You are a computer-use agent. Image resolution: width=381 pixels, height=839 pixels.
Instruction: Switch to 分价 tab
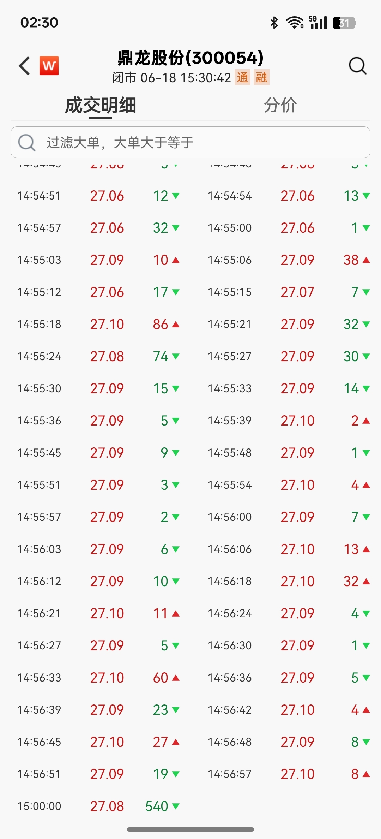pyautogui.click(x=280, y=105)
